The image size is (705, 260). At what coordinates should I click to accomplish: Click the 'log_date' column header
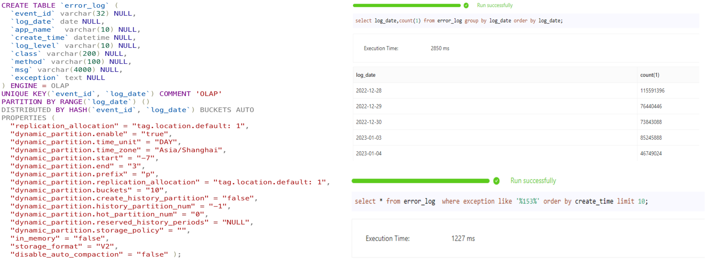[x=366, y=75]
